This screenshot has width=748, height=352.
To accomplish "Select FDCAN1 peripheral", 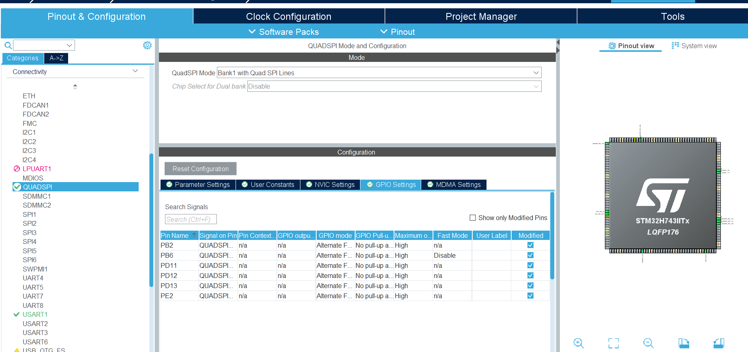I will click(x=36, y=105).
